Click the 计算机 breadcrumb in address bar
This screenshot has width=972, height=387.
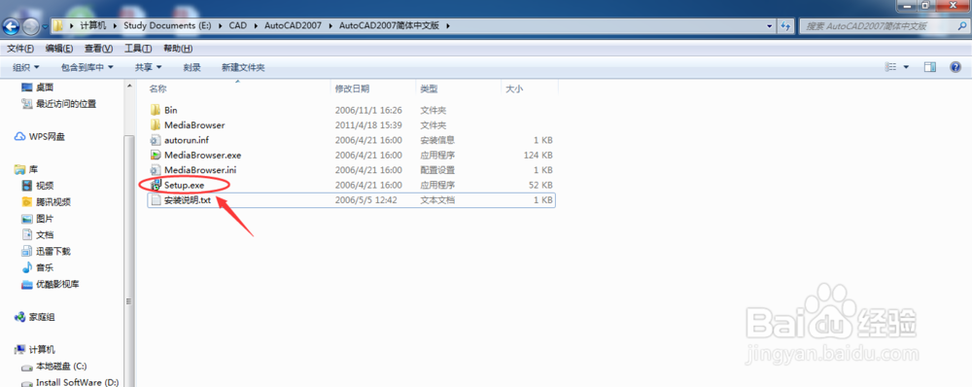(93, 26)
